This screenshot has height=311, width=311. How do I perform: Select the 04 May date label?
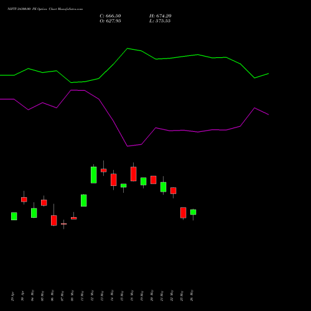33,295
